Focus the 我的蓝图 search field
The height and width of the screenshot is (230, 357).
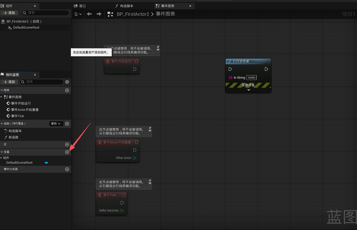(41, 82)
